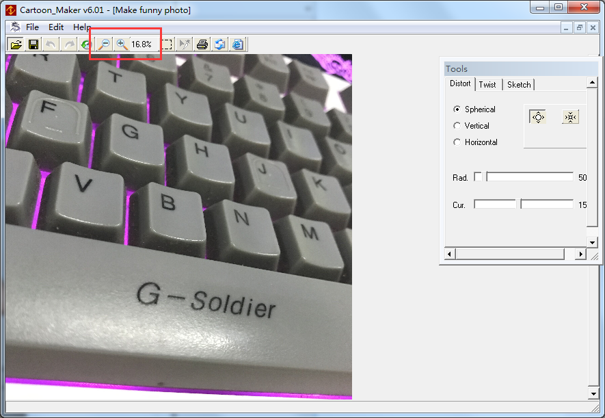Switch to the Distort tab
Screen dimensions: 605x418
[x=460, y=83]
